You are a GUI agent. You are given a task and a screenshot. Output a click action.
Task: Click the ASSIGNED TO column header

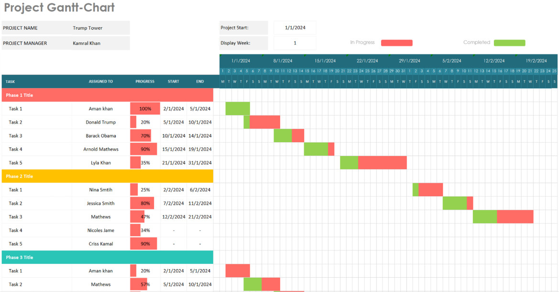click(x=101, y=82)
